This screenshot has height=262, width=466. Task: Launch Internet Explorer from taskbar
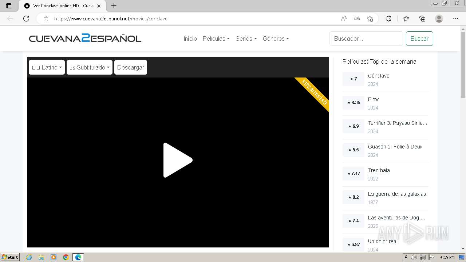coord(29,257)
